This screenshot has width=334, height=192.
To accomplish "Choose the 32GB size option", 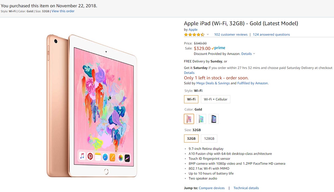I will click(x=191, y=138).
